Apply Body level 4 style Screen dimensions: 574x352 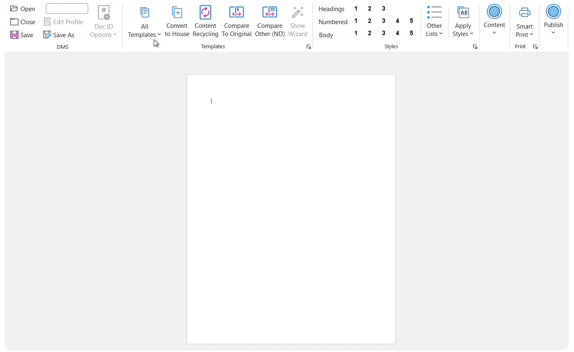click(398, 33)
